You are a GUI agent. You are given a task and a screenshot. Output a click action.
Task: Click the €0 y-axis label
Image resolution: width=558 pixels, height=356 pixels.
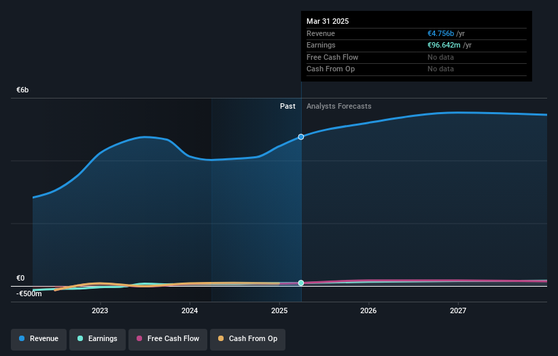[20, 278]
